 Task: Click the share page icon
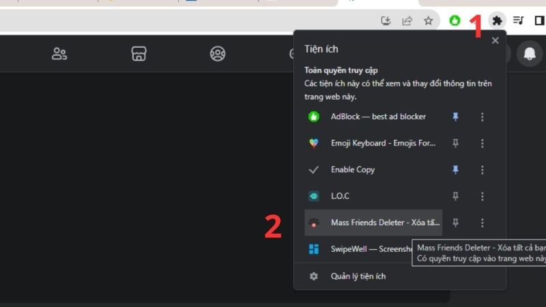[x=407, y=21]
